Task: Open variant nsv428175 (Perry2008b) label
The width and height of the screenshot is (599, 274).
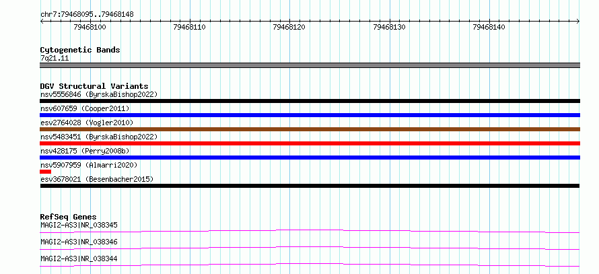Action: click(x=85, y=151)
